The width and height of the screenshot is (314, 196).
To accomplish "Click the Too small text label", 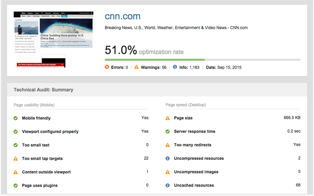I will pos(36,145).
